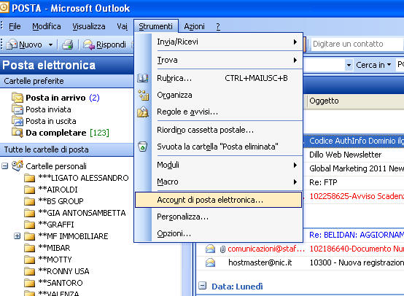Viewport: 404px width, 296px height.
Task: Open Posta in arrivo folder
Action: pos(55,98)
